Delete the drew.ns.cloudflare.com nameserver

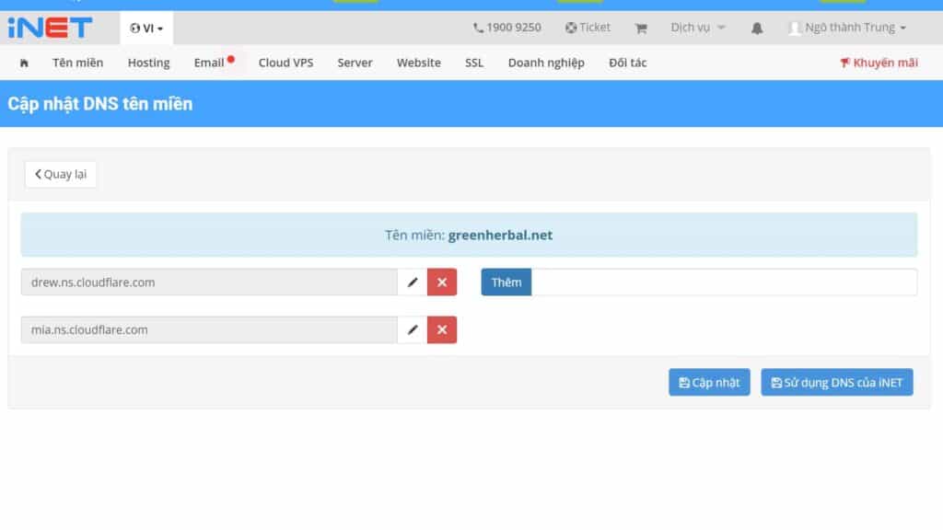(442, 282)
